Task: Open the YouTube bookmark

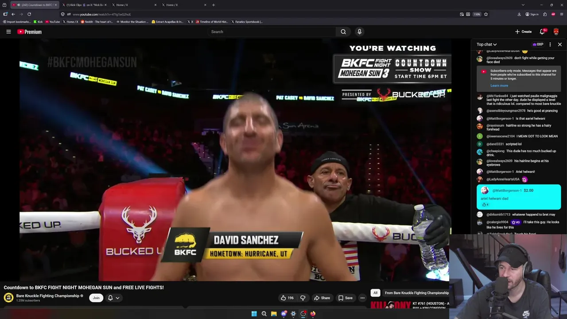Action: point(52,22)
